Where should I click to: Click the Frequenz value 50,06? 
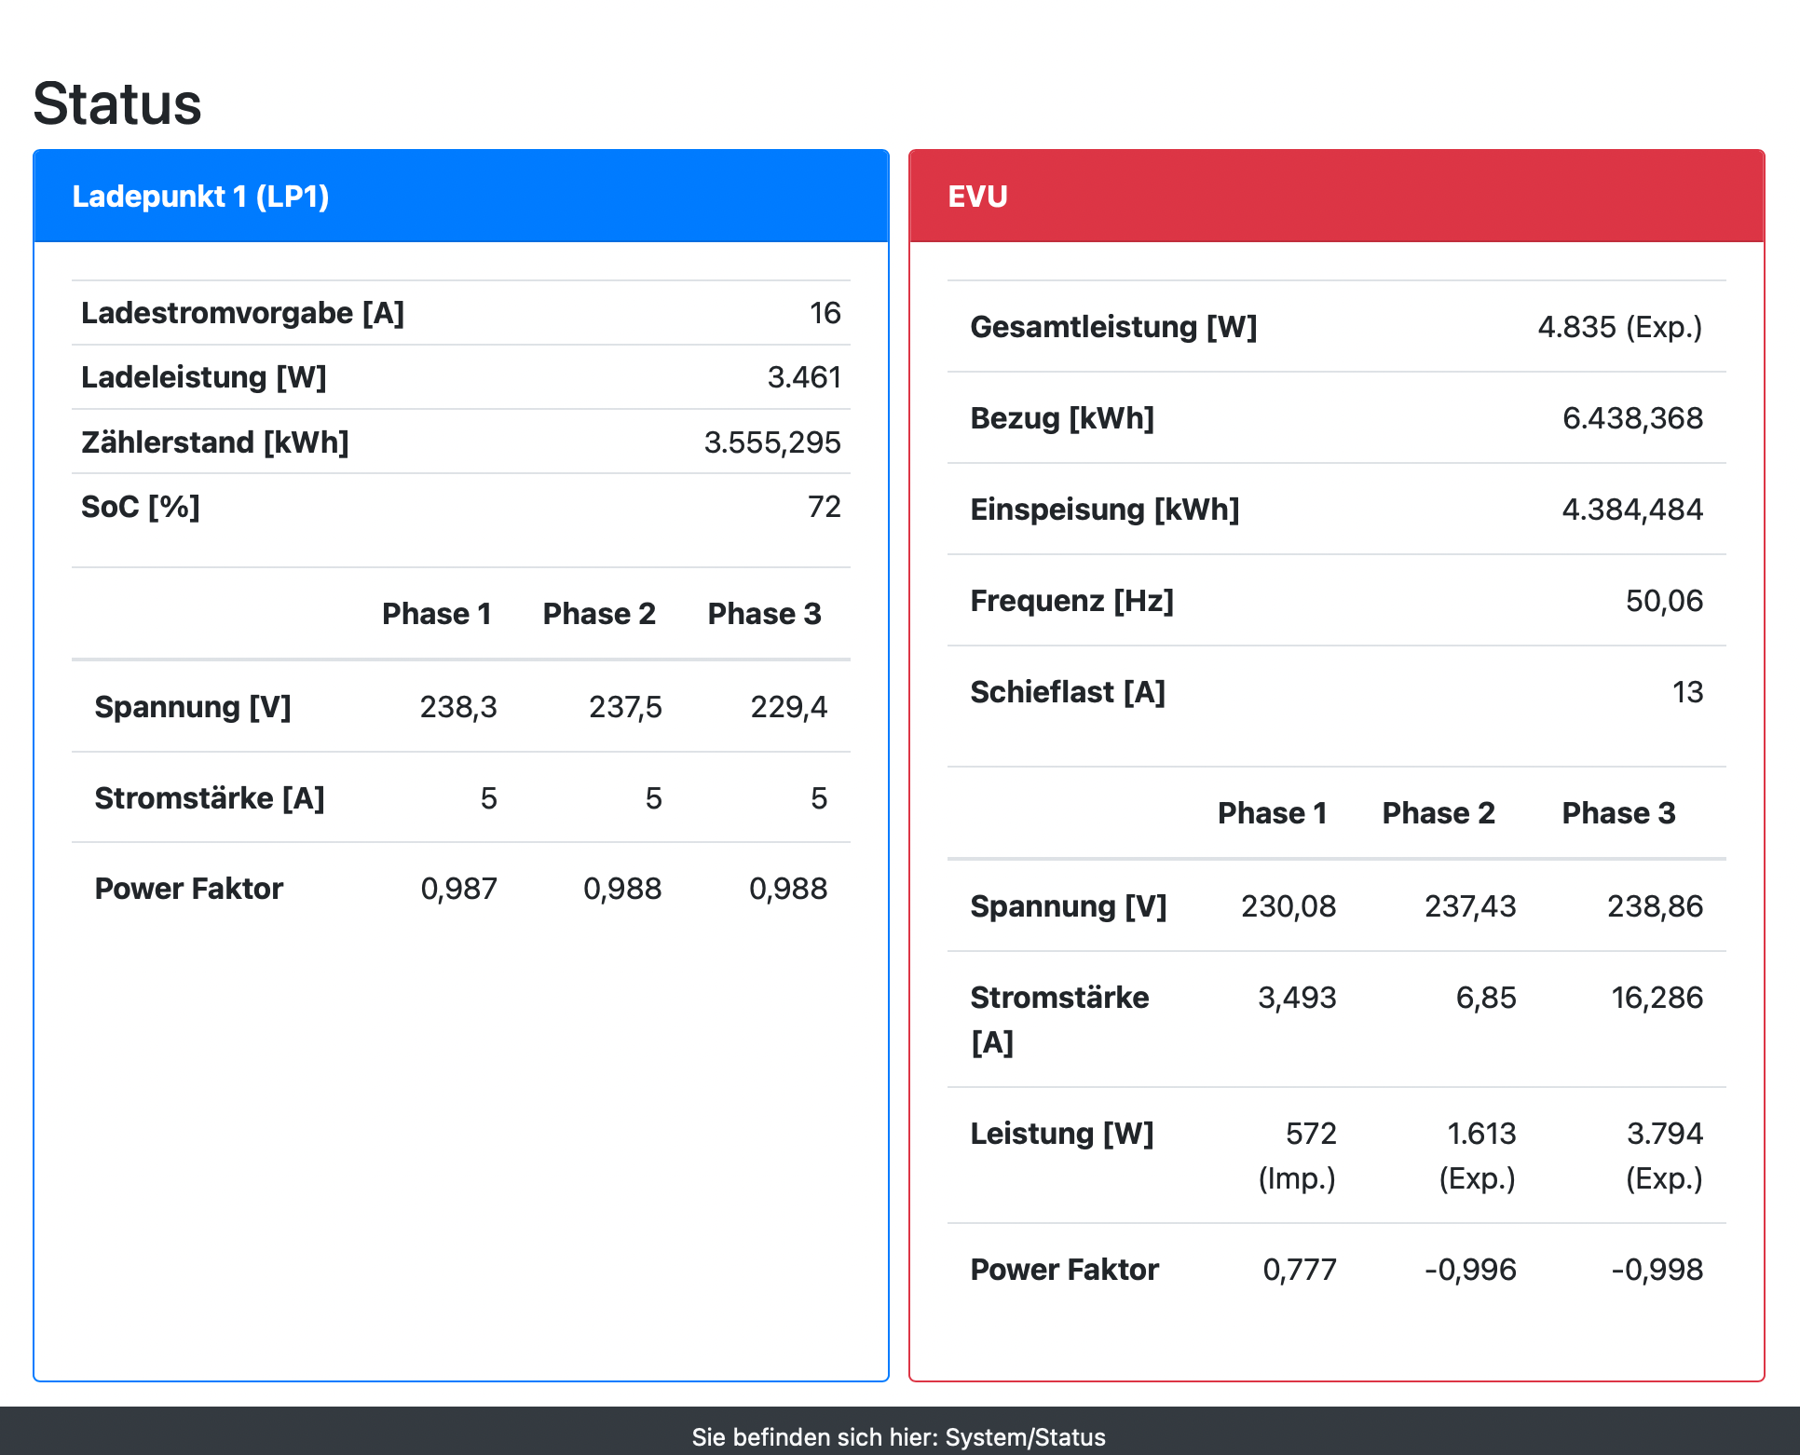point(1664,601)
